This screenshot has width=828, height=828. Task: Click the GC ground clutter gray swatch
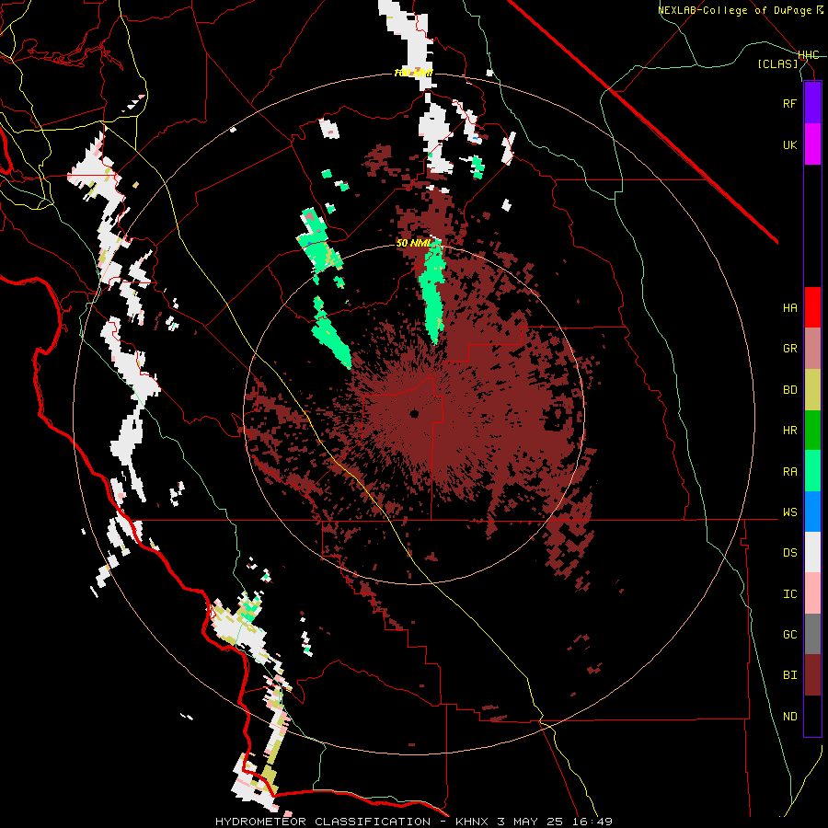click(812, 634)
